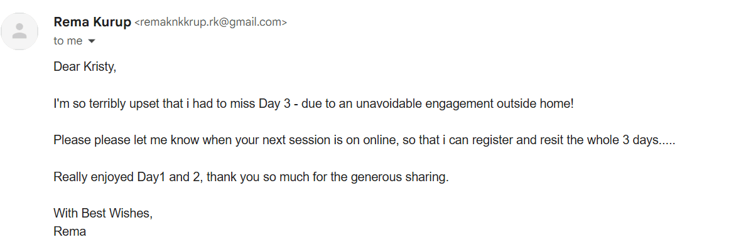The height and width of the screenshot is (252, 741).
Task: Click the "With Best Wishes," closing line
Action: pyautogui.click(x=103, y=213)
